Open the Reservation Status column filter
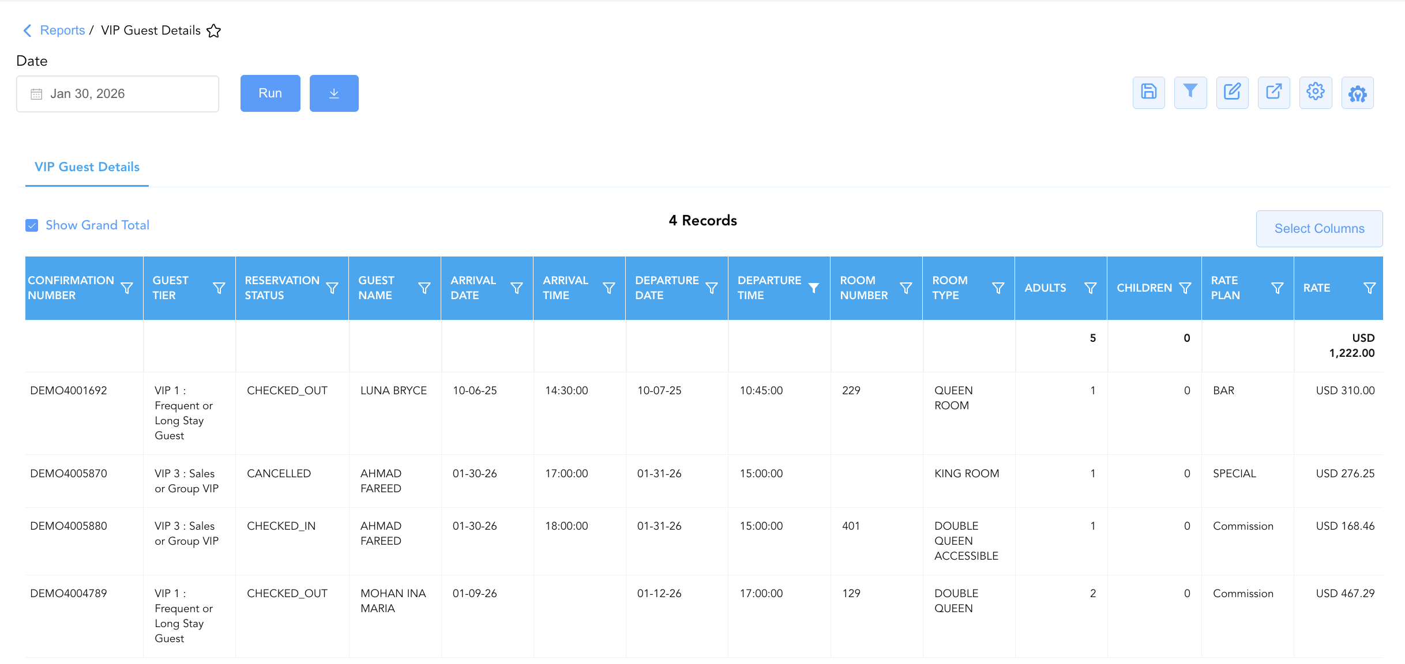 coord(332,288)
